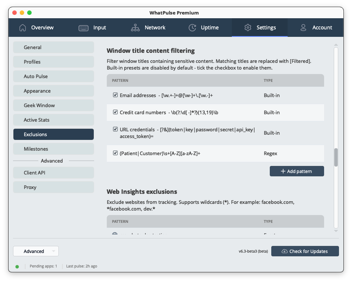Click the Uptime clock icon
Image resolution: width=352 pixels, height=282 pixels.
(192, 28)
